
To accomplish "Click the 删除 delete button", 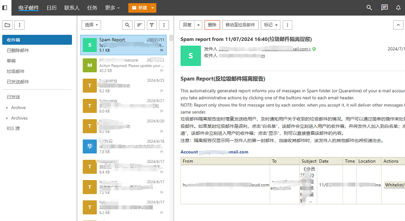I will point(212,25).
